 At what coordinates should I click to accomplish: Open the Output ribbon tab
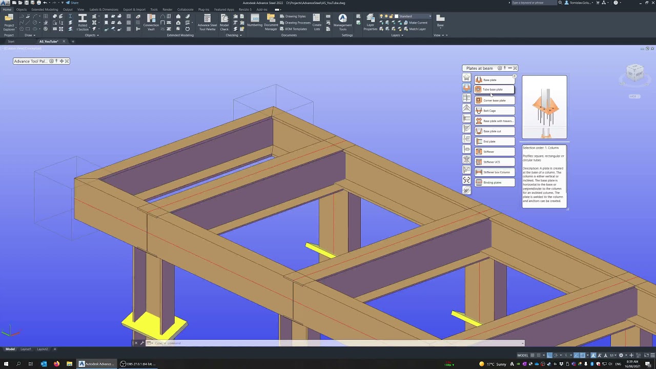[68, 9]
